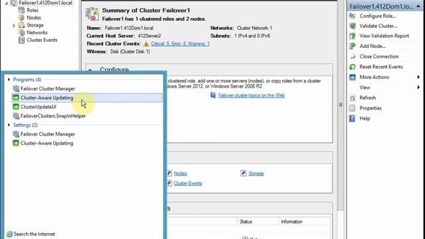Open the View submenu arrow
This screenshot has height=239, width=425.
click(418, 87)
